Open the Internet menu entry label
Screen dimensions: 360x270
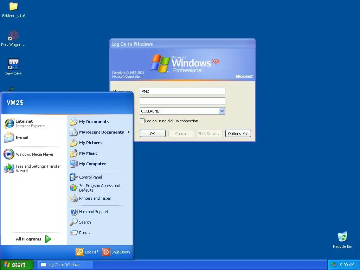24,121
